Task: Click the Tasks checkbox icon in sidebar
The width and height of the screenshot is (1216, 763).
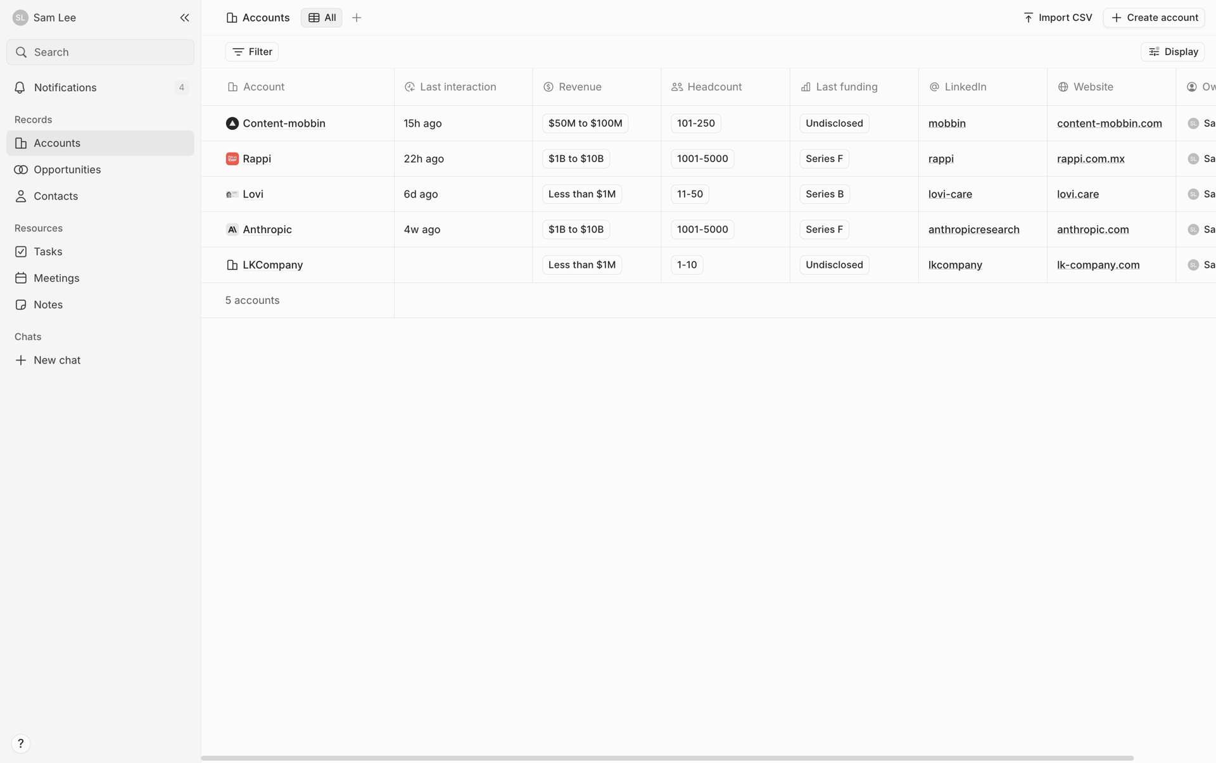Action: (x=21, y=251)
